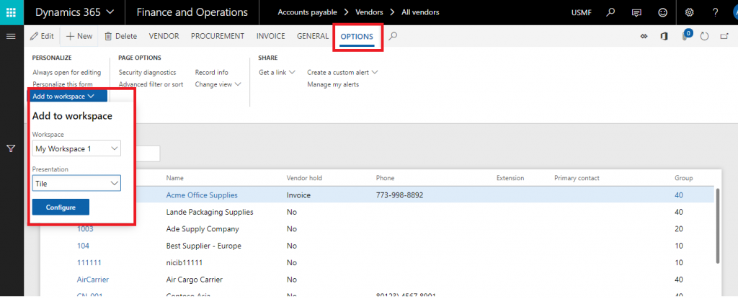
Task: Open vendor account 111111 link
Action: pyautogui.click(x=89, y=263)
